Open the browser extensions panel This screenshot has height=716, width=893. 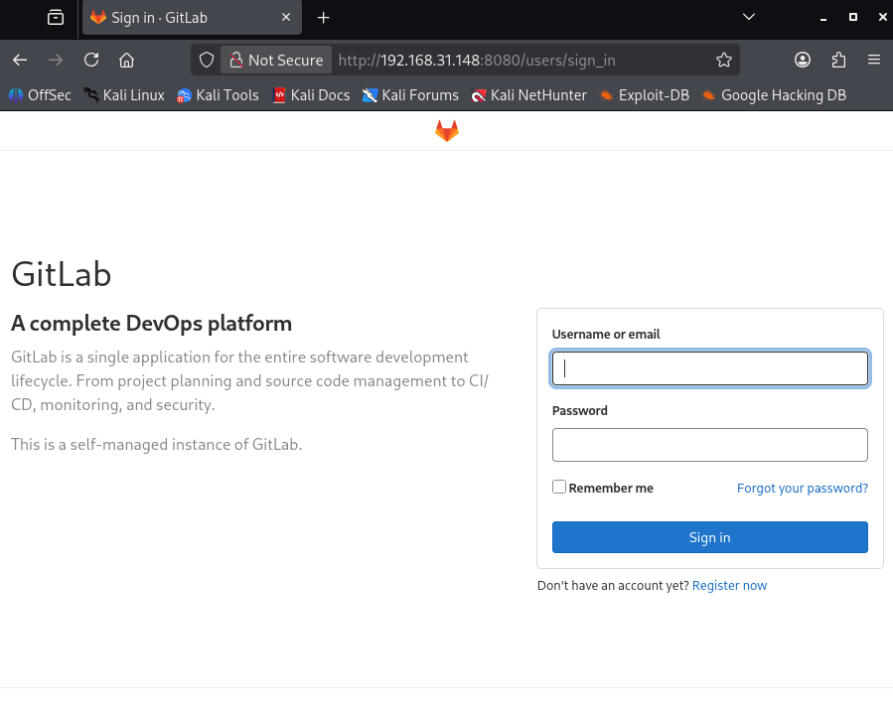click(x=837, y=60)
